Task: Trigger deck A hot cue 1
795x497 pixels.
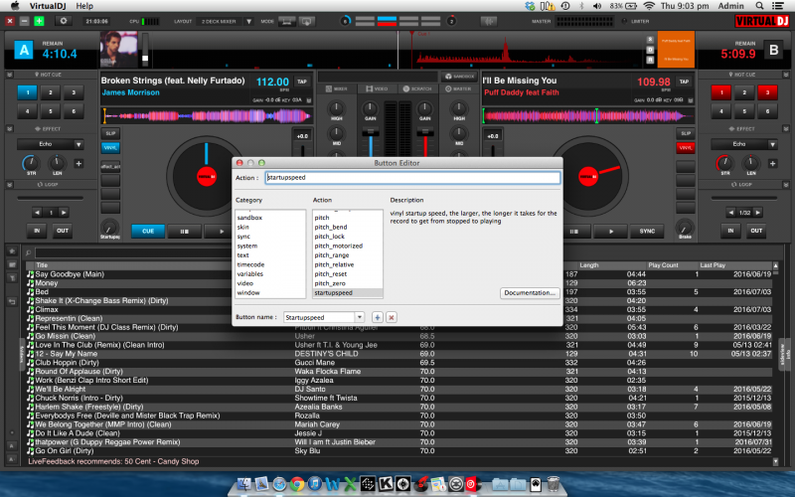Action: coord(28,92)
